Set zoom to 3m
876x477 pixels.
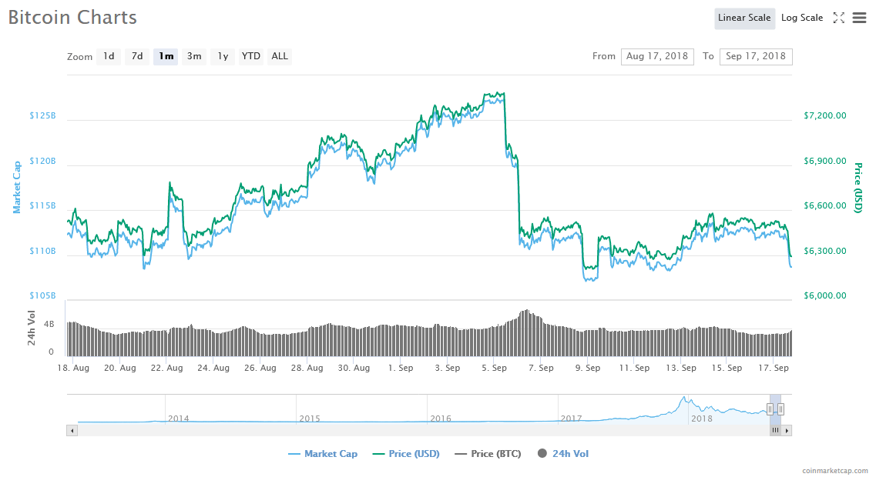point(194,56)
